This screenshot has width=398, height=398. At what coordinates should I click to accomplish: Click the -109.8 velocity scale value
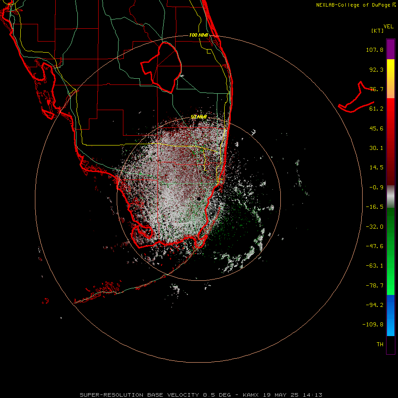[373, 325]
